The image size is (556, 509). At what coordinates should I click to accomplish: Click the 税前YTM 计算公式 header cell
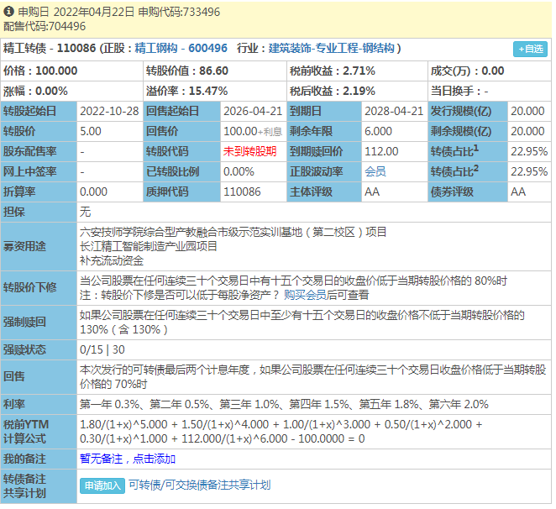(39, 432)
